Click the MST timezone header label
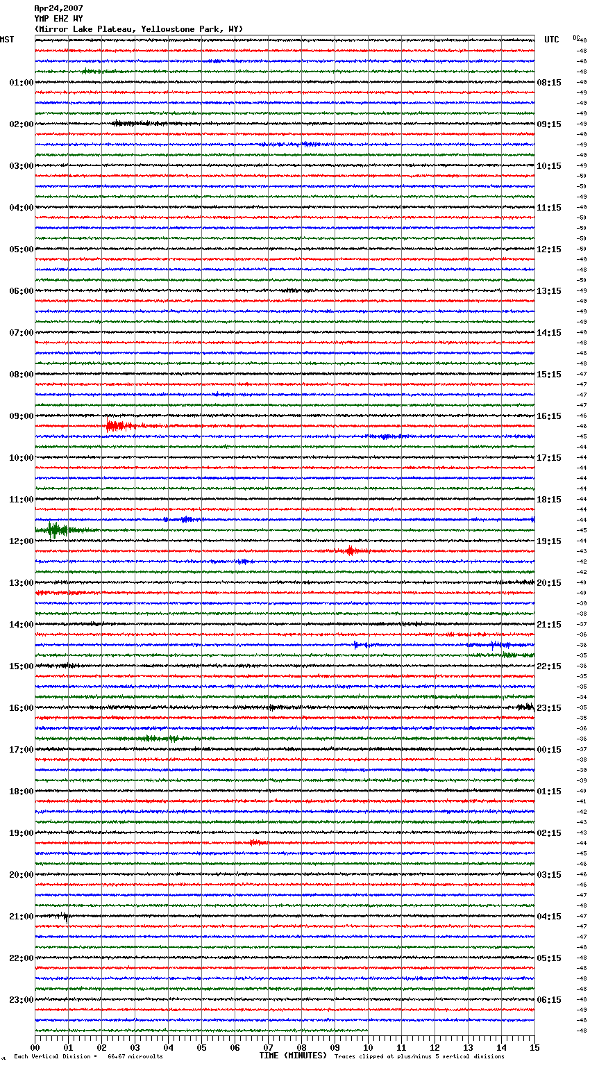Viewport: 590px width, 1066px height. point(7,40)
